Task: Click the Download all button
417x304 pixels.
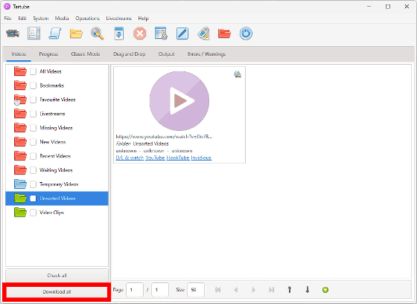Action: [57, 292]
